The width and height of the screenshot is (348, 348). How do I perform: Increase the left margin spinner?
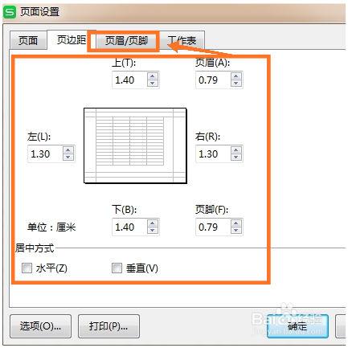tap(68, 150)
